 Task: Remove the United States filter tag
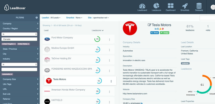point(28,44)
